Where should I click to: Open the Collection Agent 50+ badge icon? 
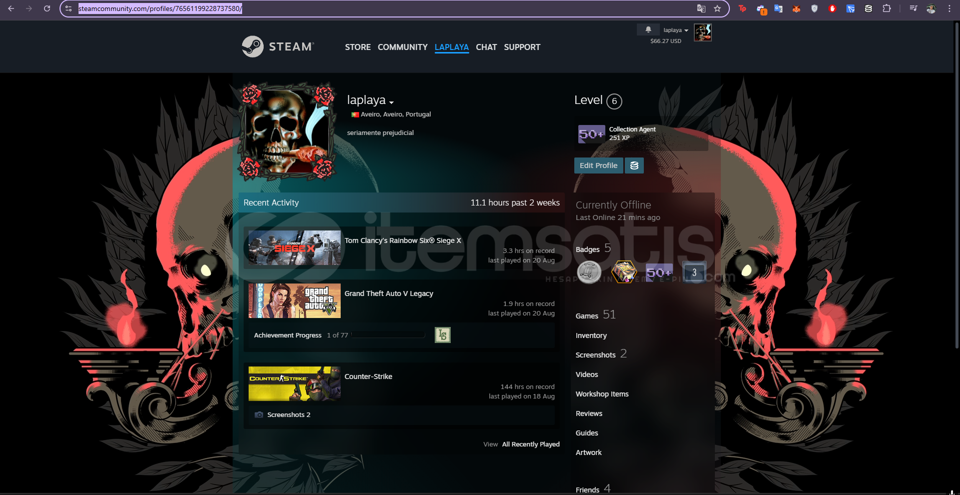point(591,133)
